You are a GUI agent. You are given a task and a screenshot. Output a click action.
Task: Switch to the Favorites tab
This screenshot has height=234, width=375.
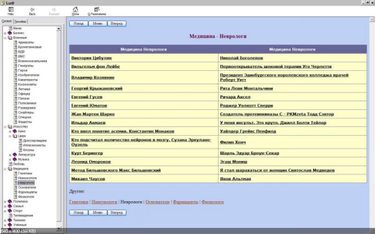pos(20,22)
